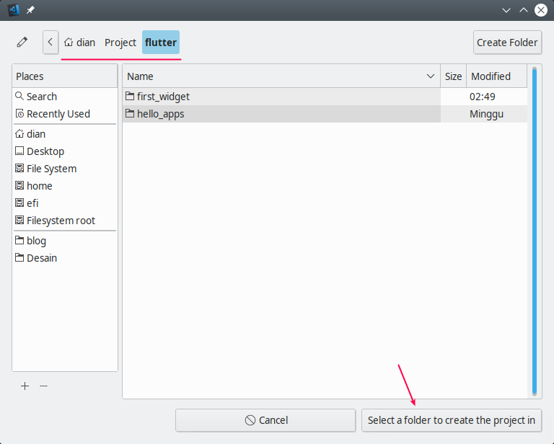Click the Cancel button
This screenshot has height=444, width=554.
(x=265, y=420)
